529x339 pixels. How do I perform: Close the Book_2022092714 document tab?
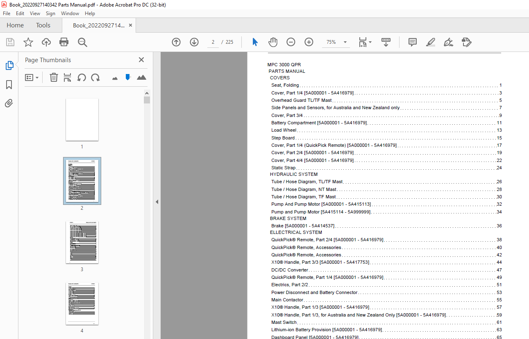pyautogui.click(x=131, y=25)
